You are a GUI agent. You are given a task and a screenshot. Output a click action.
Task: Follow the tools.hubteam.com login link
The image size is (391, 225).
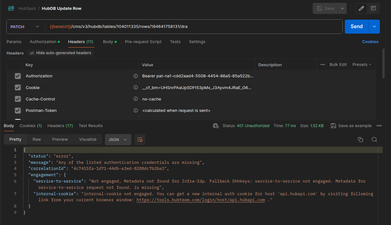(x=200, y=200)
